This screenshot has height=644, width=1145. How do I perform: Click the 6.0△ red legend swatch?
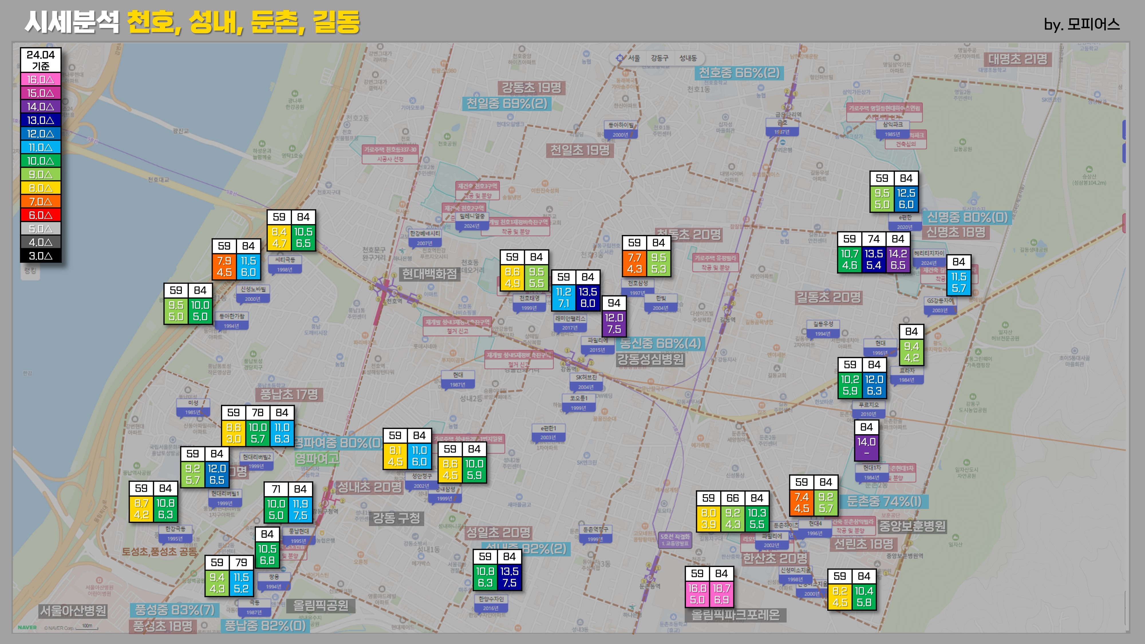pos(40,215)
